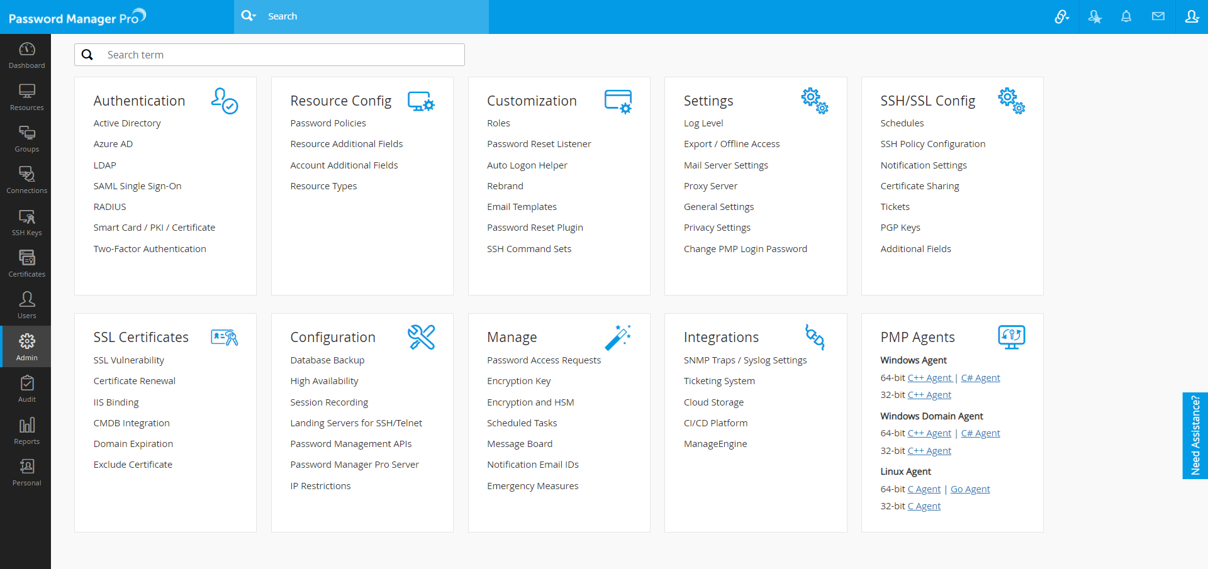The image size is (1208, 569).
Task: Open SAML Single Sign-On settings
Action: [x=137, y=186]
